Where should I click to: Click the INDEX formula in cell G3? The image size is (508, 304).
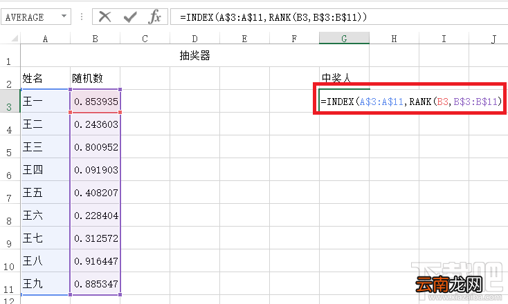click(411, 102)
